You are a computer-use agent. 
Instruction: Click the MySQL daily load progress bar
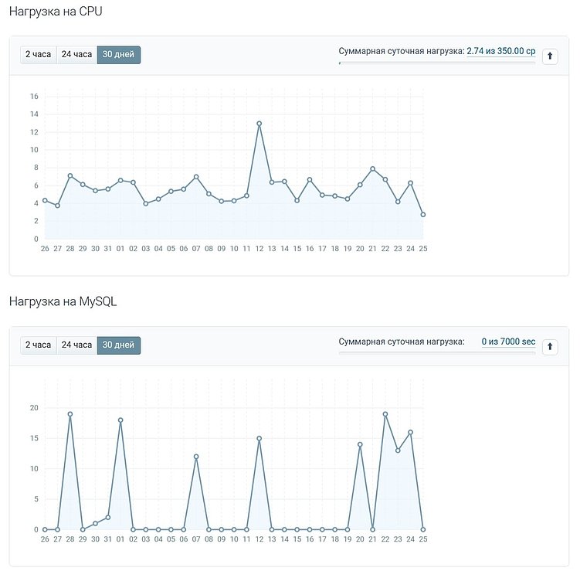[x=437, y=353]
